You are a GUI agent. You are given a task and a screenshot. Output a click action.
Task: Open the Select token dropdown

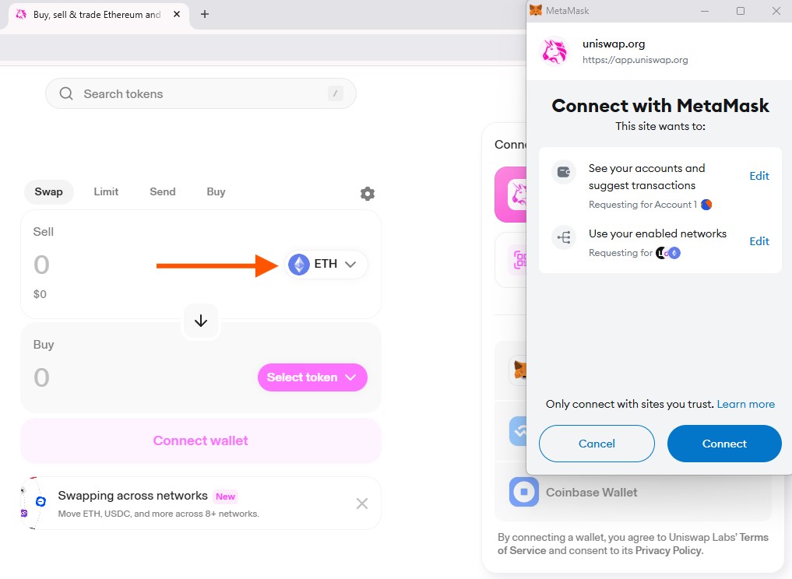tap(312, 377)
